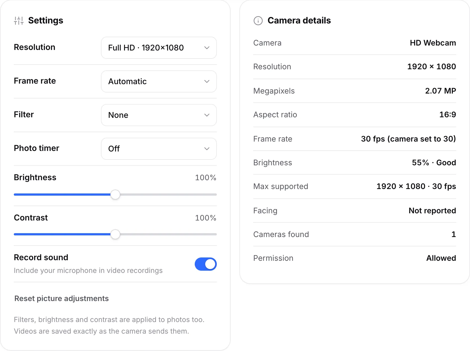
Task: Click the Brightness slider handle
Action: pos(115,195)
